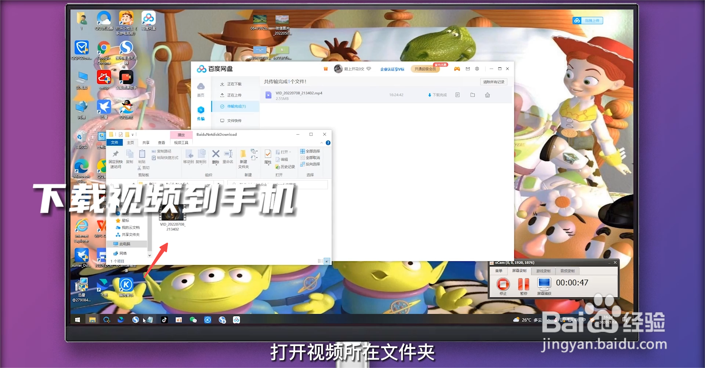705x368 pixels.
Task: Switch to the 音频录制 tab in oCam
Action: pos(567,271)
